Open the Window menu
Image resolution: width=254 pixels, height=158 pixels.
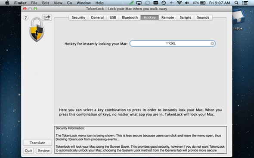[84, 3]
